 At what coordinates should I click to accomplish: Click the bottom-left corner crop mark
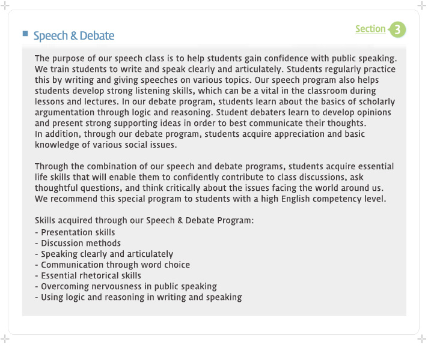pos(5,339)
